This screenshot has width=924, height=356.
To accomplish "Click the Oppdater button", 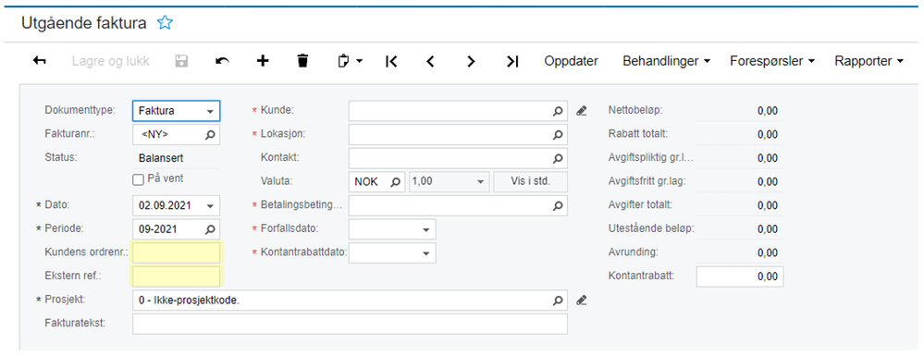I will coord(571,61).
